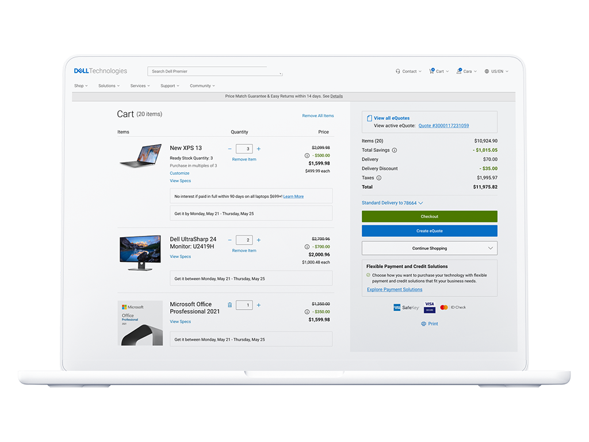Expand the Standard Delivery to 78664 dropdown
This screenshot has width=589, height=442.
(392, 203)
